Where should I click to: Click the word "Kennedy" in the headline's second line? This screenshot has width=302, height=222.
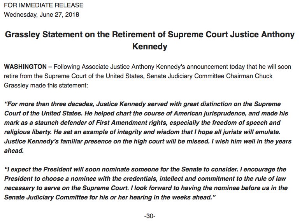click(151, 47)
